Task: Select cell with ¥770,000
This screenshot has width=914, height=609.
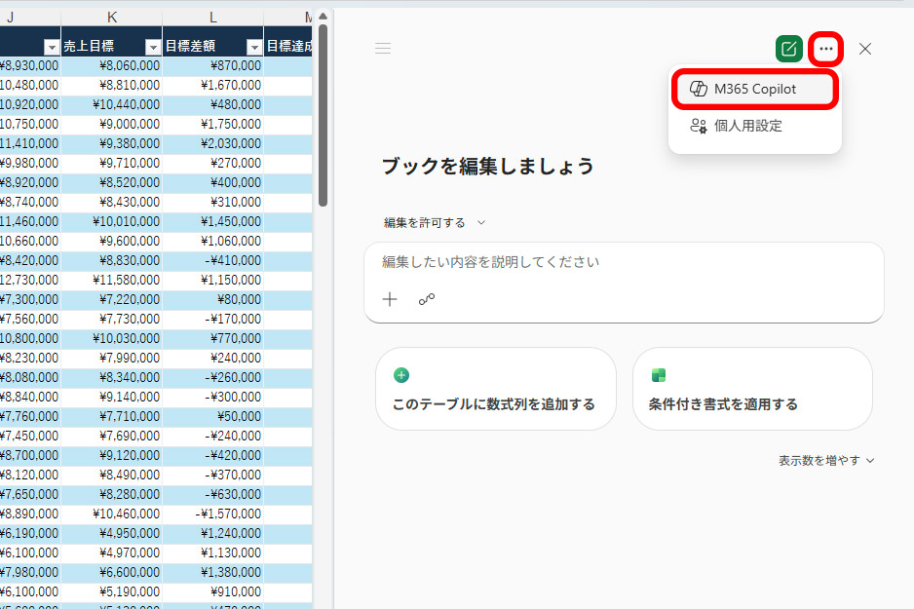Action: coord(213,338)
